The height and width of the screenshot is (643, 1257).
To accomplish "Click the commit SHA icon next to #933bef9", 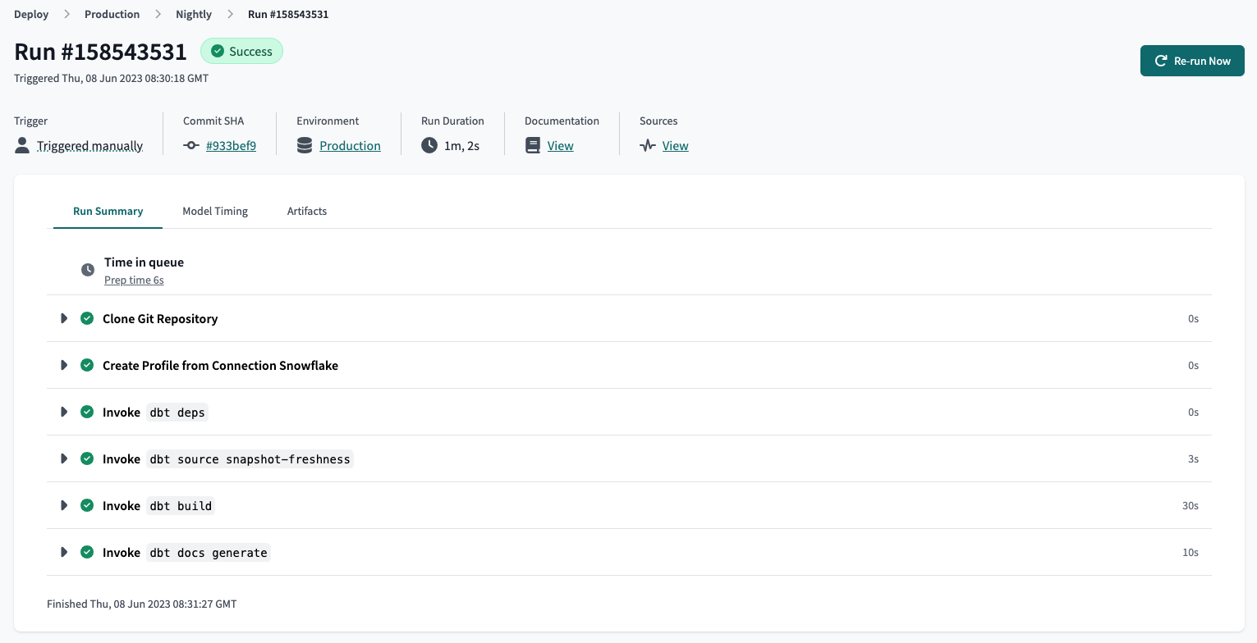I will (190, 145).
